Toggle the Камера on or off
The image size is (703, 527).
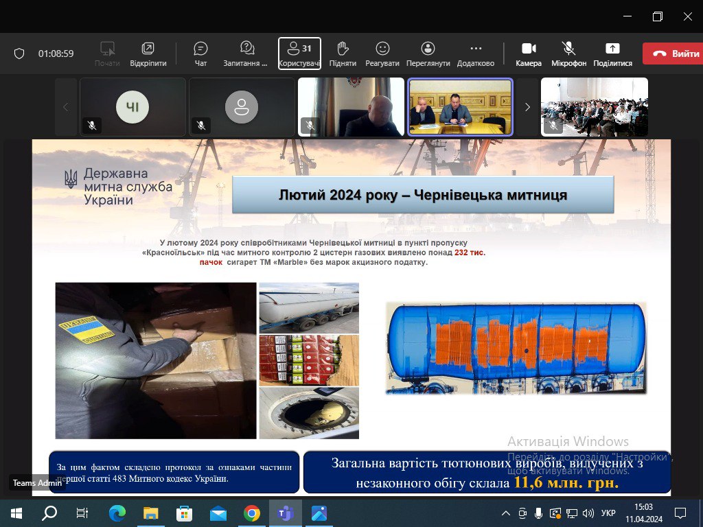529,54
